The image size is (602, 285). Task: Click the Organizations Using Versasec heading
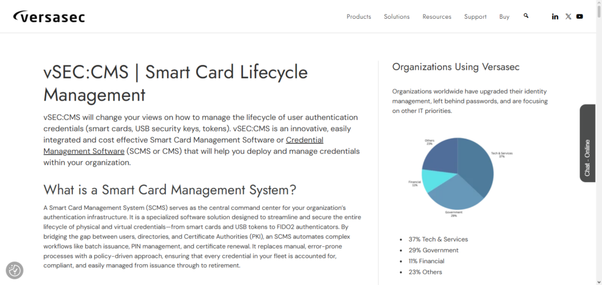pos(456,67)
